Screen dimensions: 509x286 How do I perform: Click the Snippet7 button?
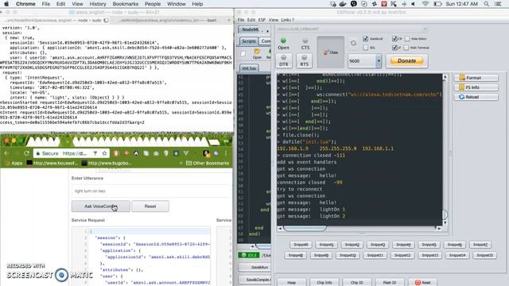coord(480,245)
